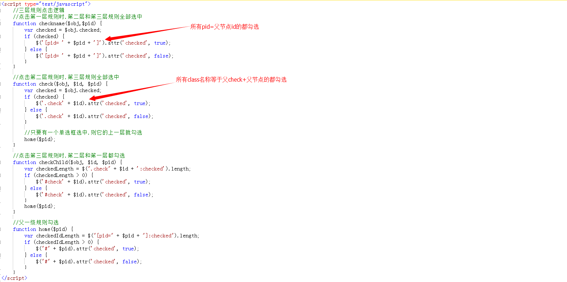Click the comment "//点击第二层规则时.第三层规则全部选中"

pos(66,77)
